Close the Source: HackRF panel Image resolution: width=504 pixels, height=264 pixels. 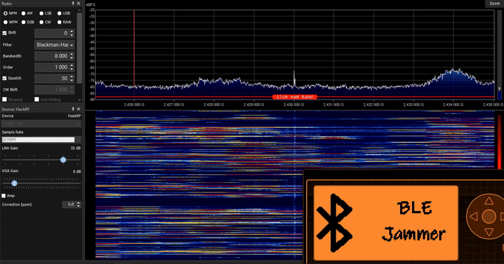(78, 109)
